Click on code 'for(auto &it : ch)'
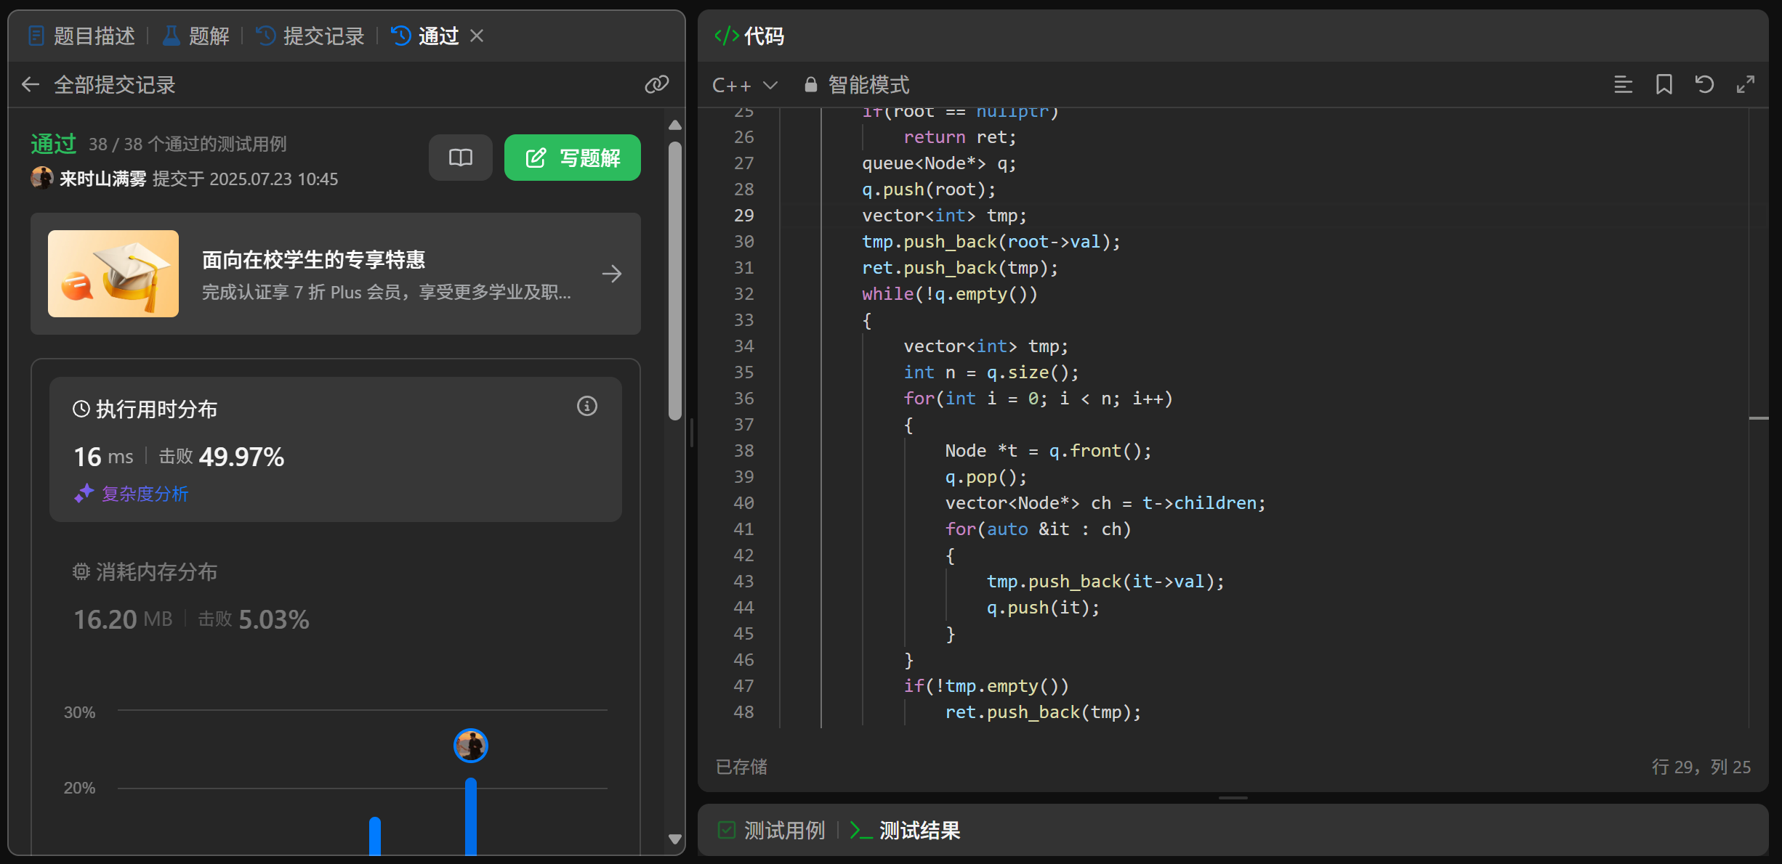1782x864 pixels. (x=1038, y=529)
